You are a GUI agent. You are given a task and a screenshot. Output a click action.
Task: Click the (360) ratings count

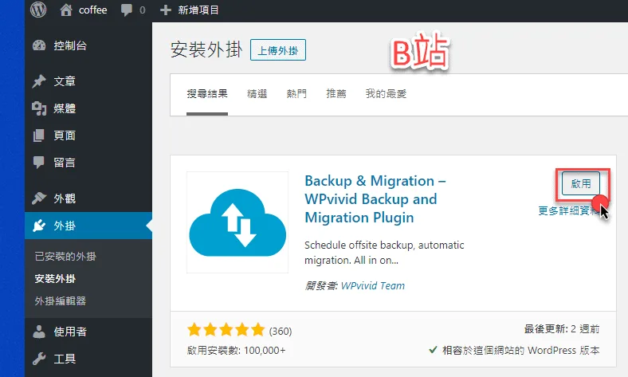[x=281, y=332]
